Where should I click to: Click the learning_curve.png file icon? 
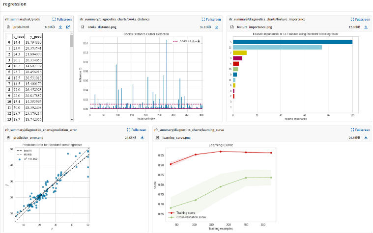pos(157,137)
